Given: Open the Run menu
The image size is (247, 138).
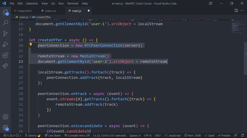Looking at the screenshot, I should point(61,3).
